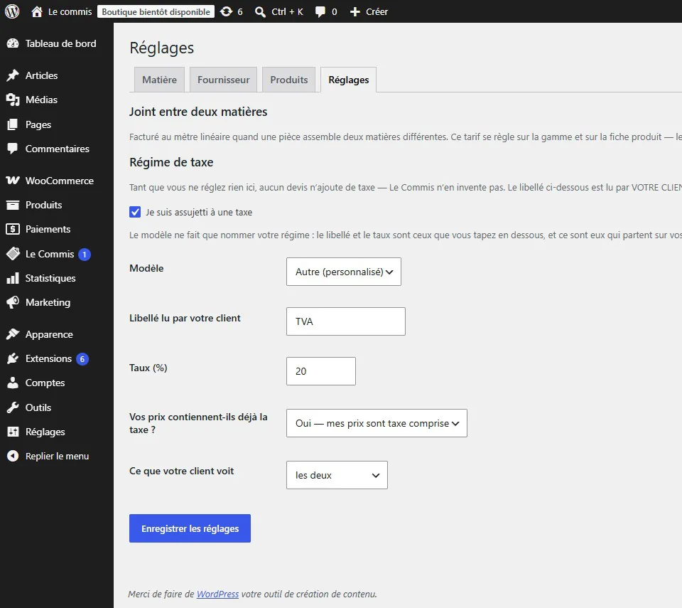Viewport: 682px width, 608px height.
Task: Click the updates refresh icon
Action: click(x=226, y=12)
